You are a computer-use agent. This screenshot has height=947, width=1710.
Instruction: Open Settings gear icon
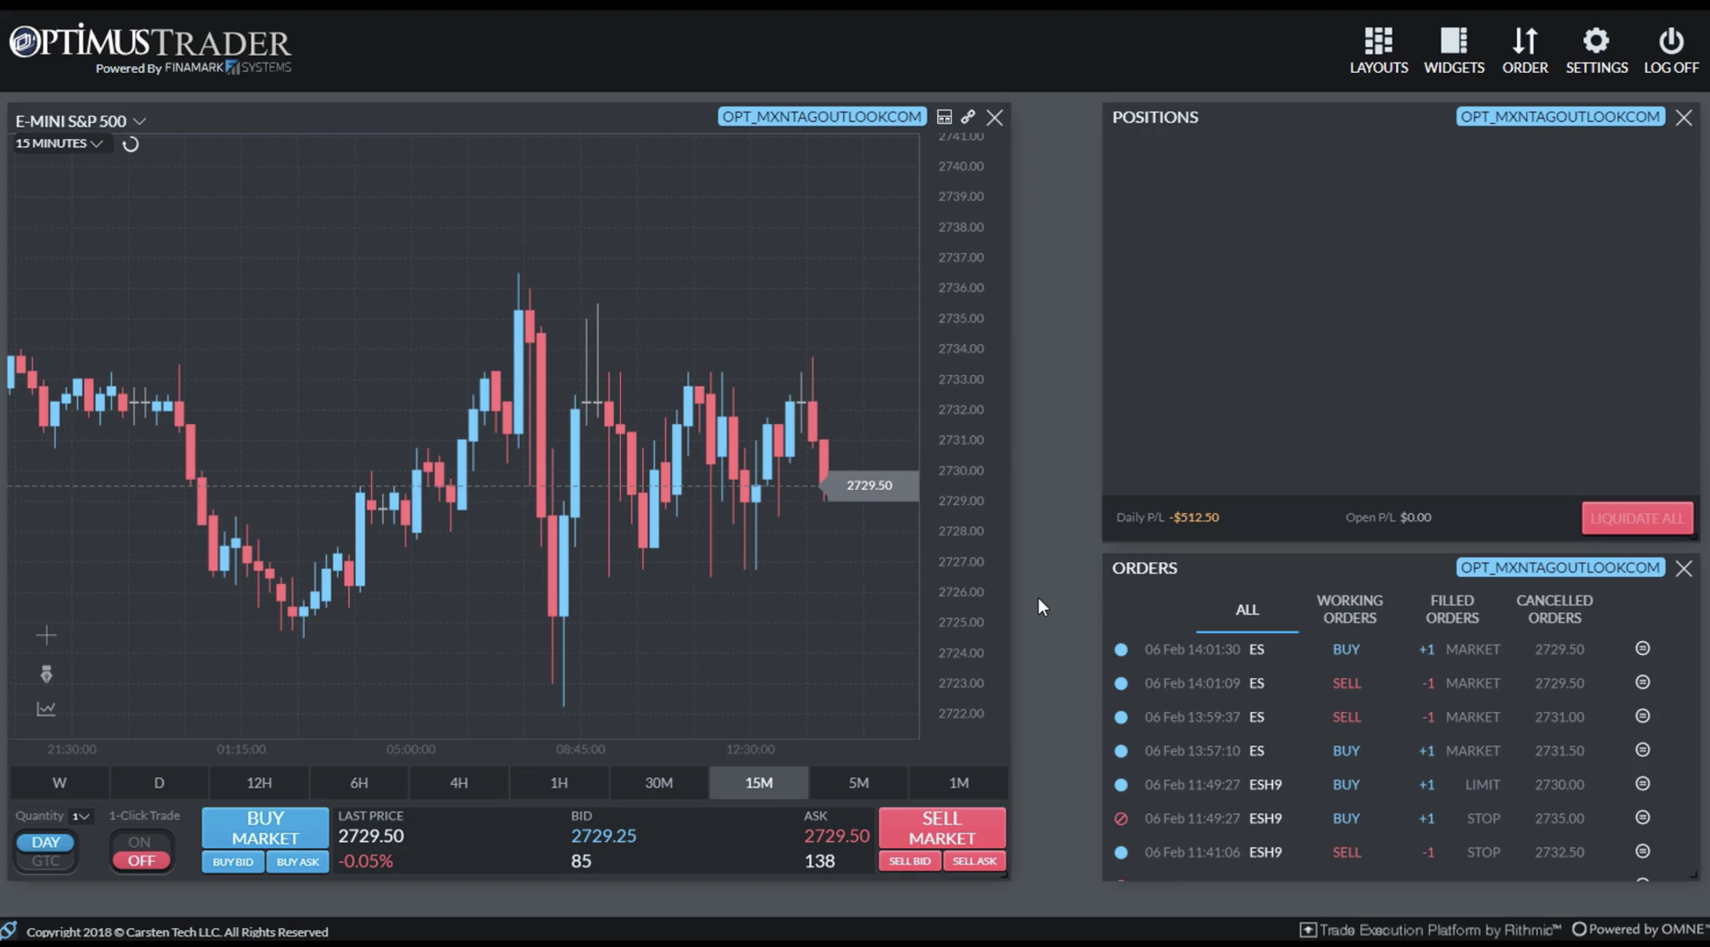pos(1596,41)
